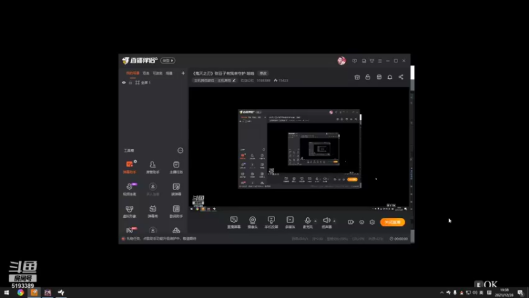The width and height of the screenshot is (529, 298).
Task: Edit stream category with the pencil icon
Action: click(234, 80)
